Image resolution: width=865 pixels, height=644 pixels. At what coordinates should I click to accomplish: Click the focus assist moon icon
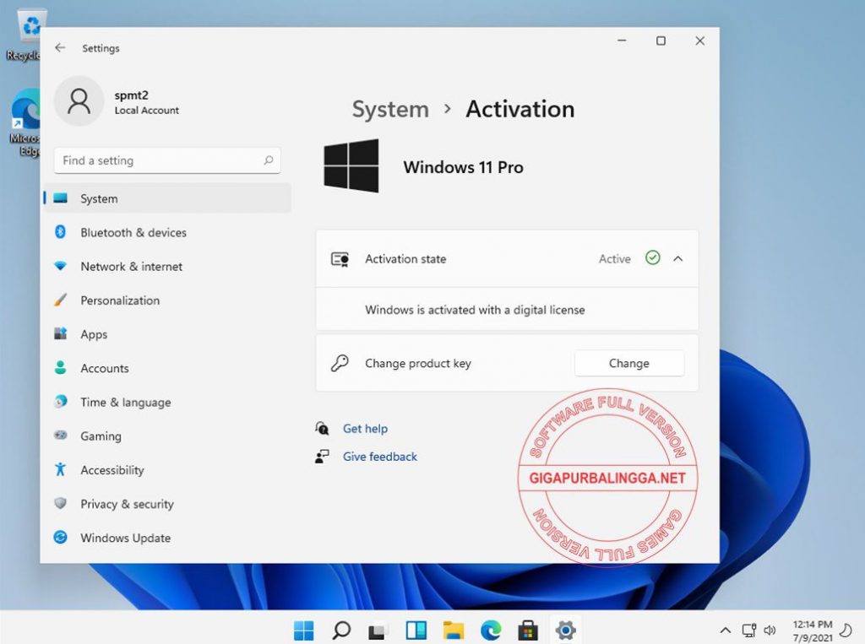pyautogui.click(x=845, y=630)
